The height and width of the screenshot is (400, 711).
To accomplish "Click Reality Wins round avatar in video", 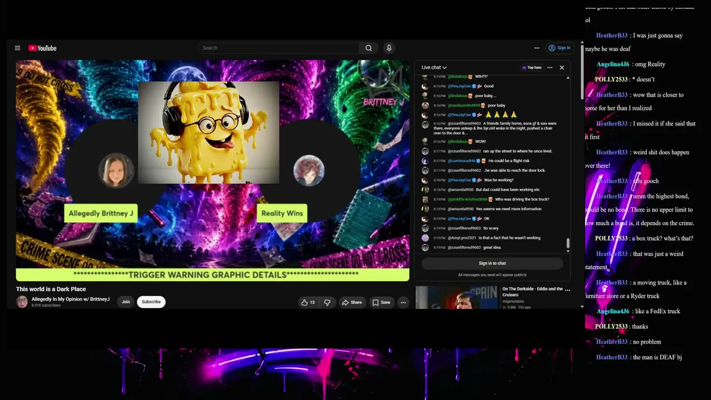I will coord(309,171).
